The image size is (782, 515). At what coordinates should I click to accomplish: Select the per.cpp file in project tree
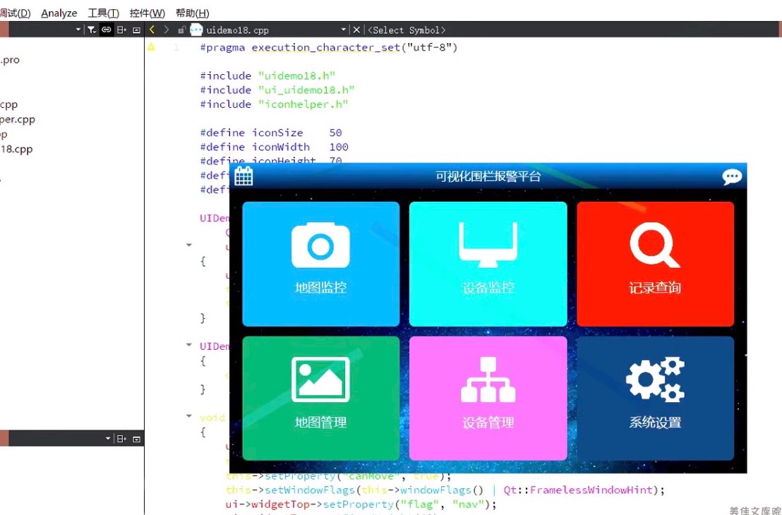pos(18,120)
